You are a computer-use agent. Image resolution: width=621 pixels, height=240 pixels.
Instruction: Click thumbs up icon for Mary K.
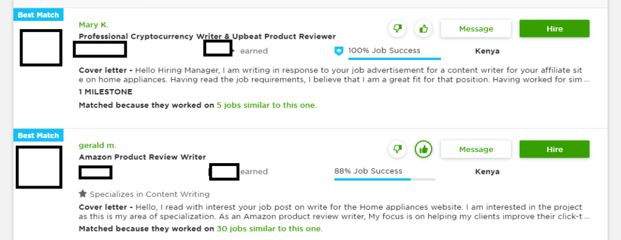pos(424,28)
